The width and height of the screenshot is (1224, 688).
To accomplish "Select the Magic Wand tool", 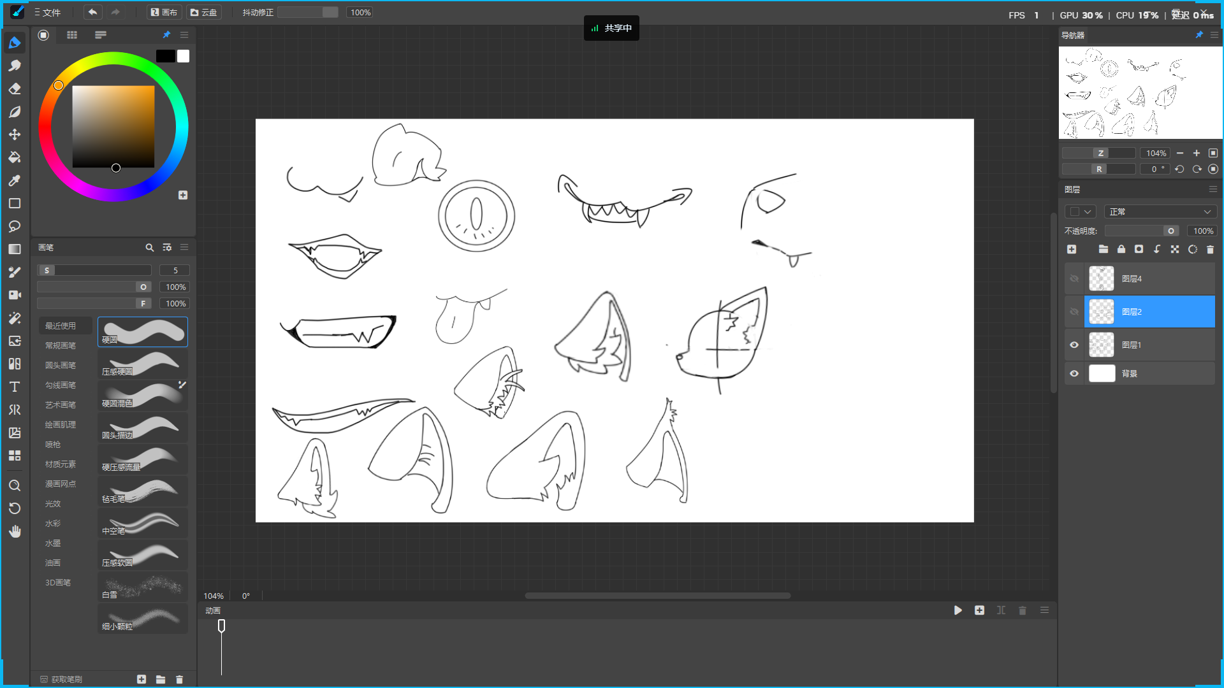I will tap(15, 318).
